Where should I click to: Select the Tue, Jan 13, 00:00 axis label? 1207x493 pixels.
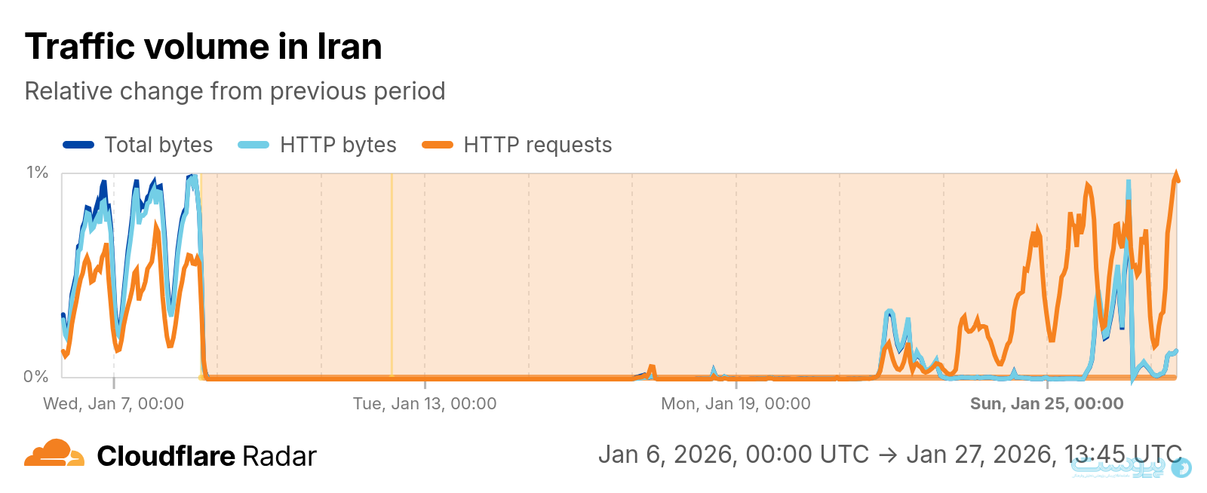[425, 403]
